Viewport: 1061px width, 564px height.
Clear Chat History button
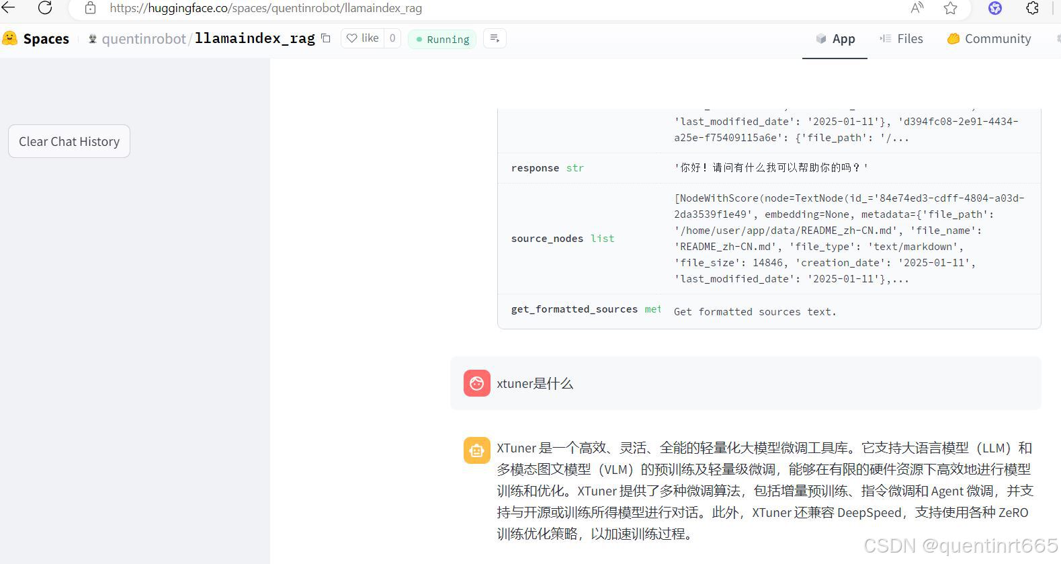click(69, 141)
